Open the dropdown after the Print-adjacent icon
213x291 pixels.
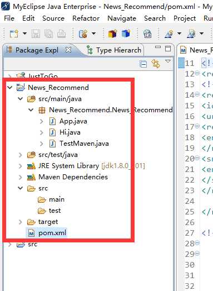pyautogui.click(x=94, y=34)
